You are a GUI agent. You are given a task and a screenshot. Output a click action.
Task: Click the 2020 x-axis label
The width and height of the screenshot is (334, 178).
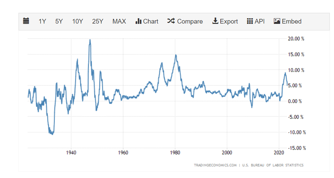click(x=279, y=152)
